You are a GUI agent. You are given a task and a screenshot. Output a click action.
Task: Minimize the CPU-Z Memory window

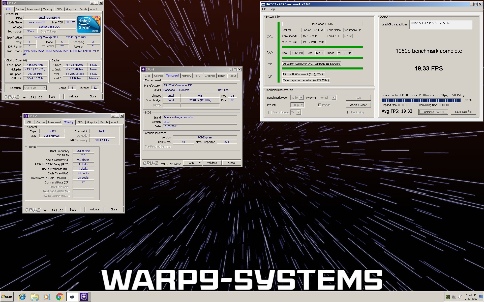point(113,116)
